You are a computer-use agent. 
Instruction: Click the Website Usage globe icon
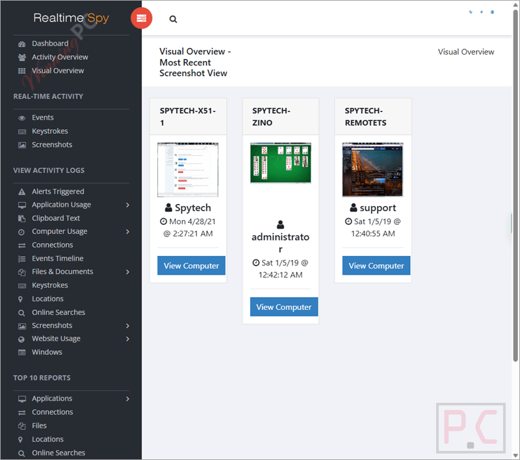(21, 339)
